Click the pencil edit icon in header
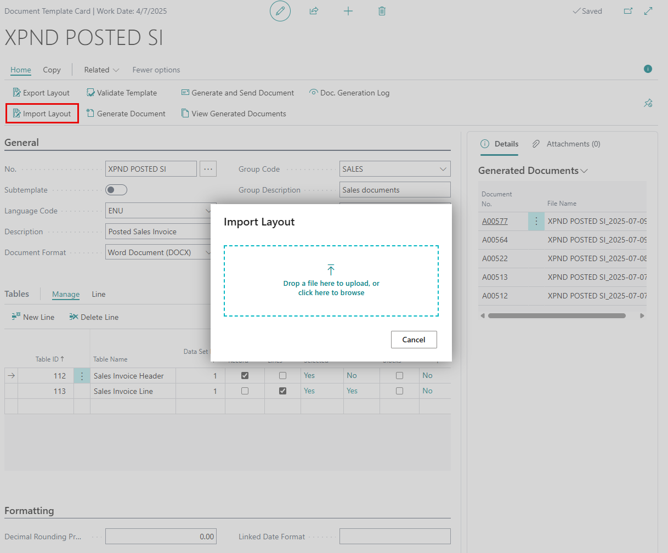 pyautogui.click(x=280, y=11)
